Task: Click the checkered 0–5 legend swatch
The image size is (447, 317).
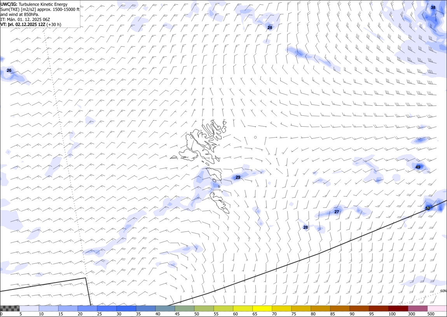Action: tap(10, 308)
